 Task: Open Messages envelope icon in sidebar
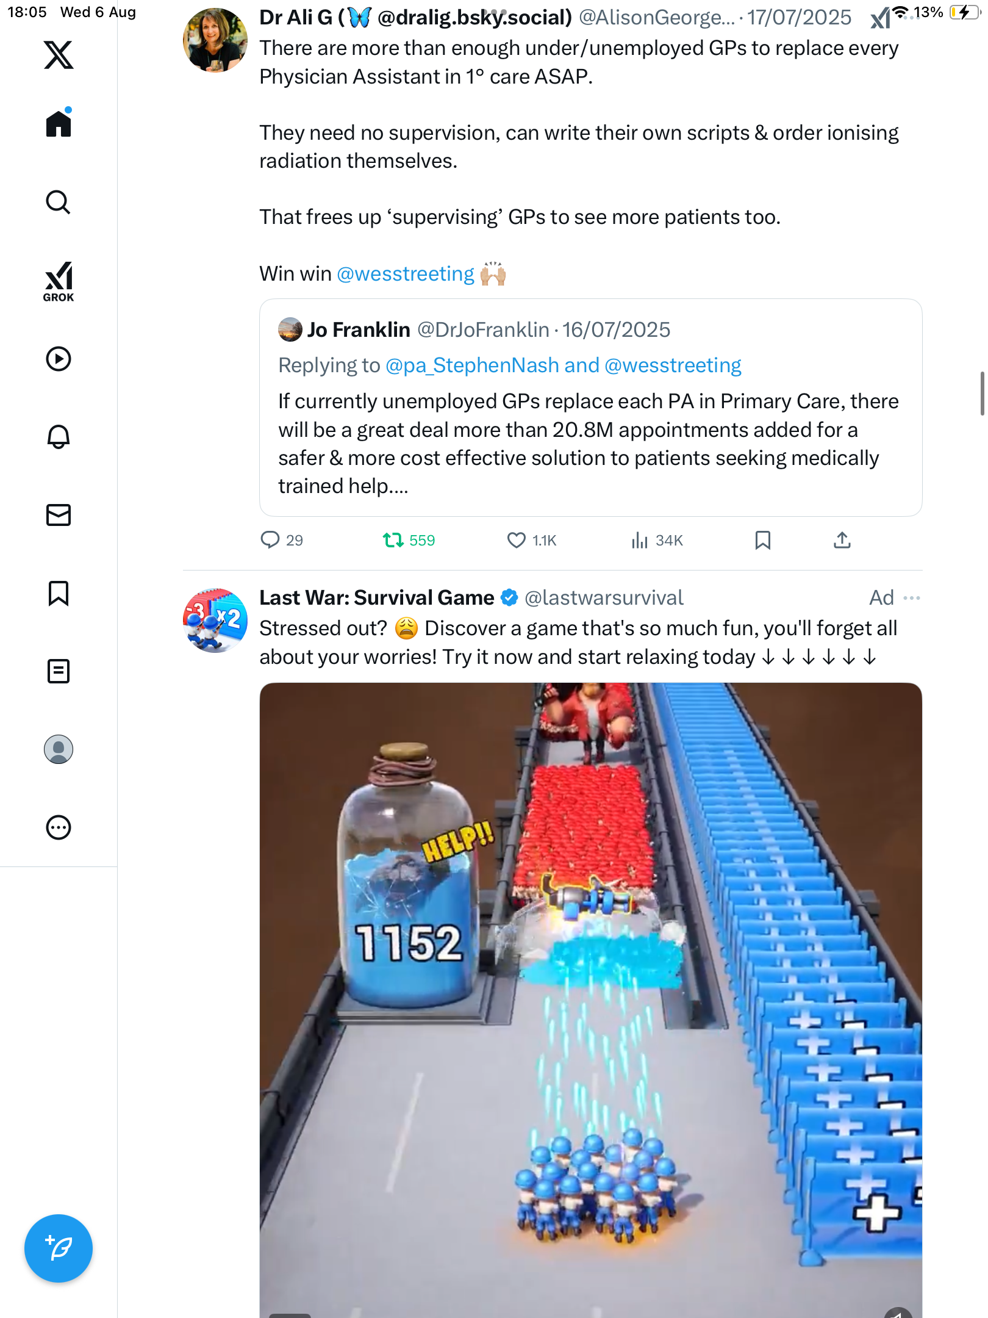click(59, 515)
